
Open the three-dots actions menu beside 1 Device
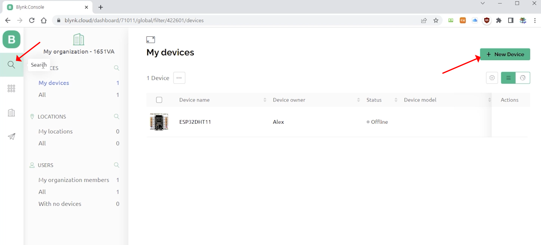pos(179,78)
